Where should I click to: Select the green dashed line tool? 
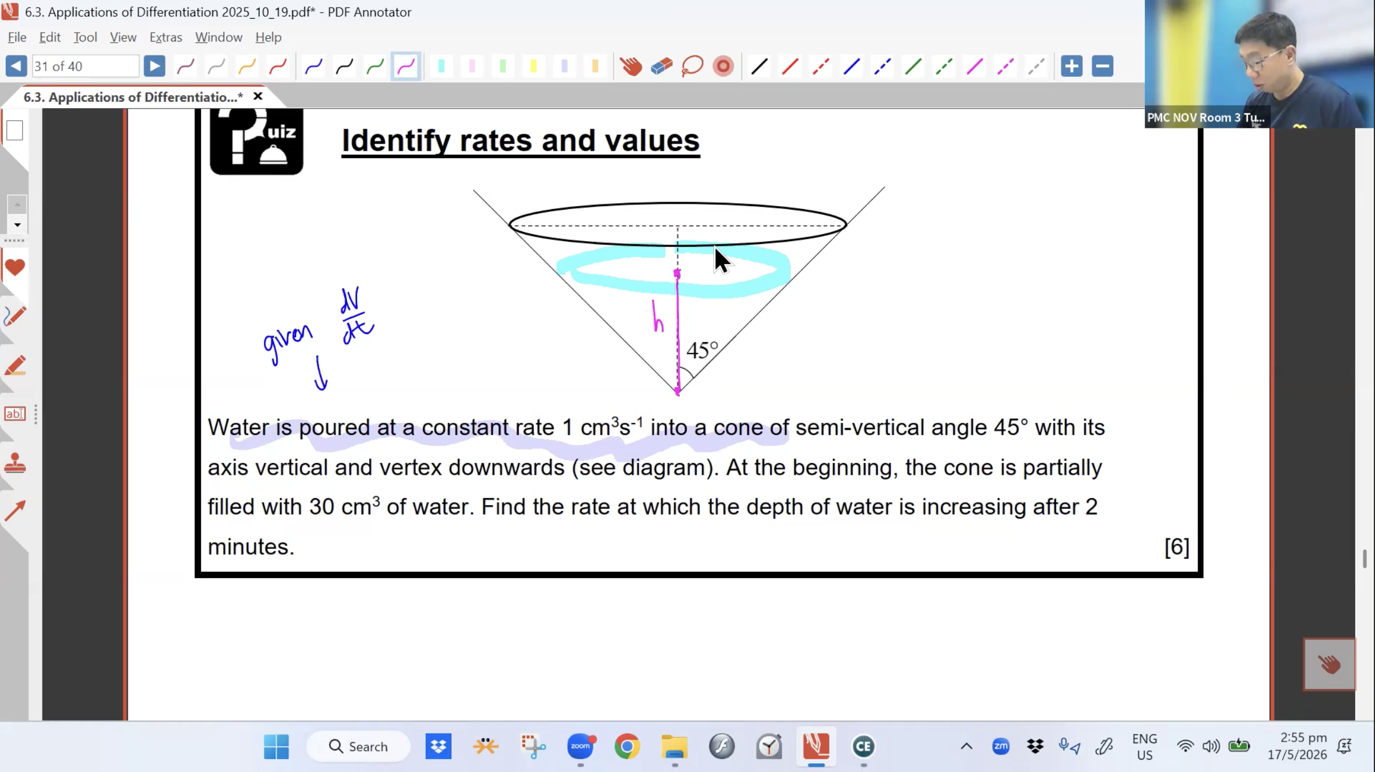(944, 66)
